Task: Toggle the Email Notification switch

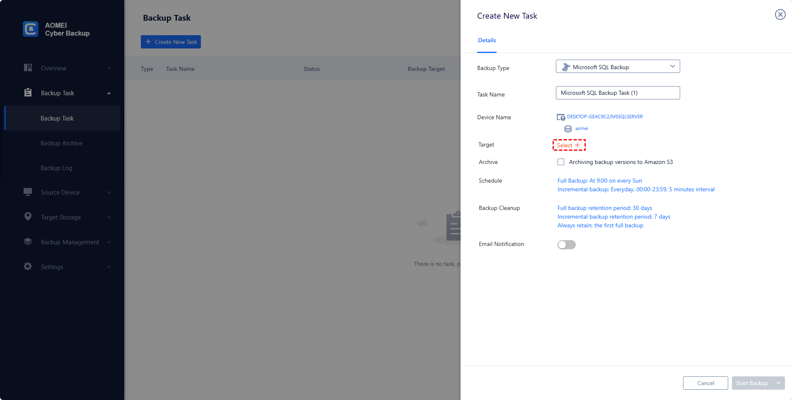Action: (566, 245)
